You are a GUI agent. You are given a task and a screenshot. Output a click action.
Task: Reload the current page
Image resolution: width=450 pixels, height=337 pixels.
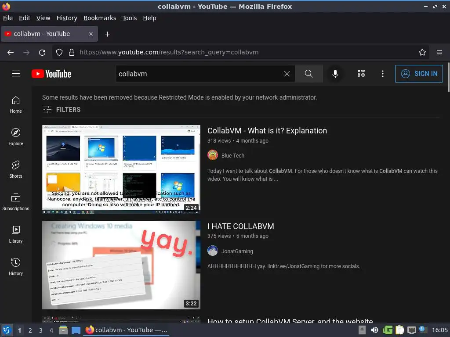point(42,52)
